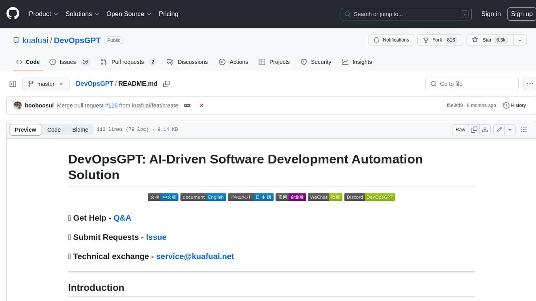Click the Notifications bell button

pyautogui.click(x=391, y=40)
